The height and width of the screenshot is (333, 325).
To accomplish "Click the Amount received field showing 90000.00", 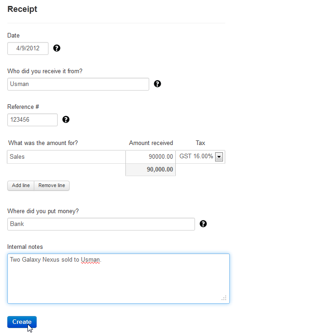I will [x=151, y=157].
